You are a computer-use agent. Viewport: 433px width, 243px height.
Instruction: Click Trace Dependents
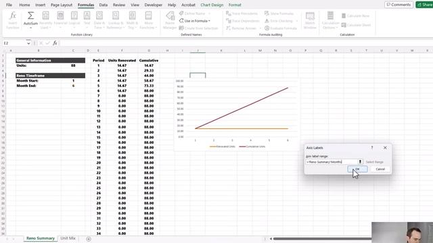243,21
